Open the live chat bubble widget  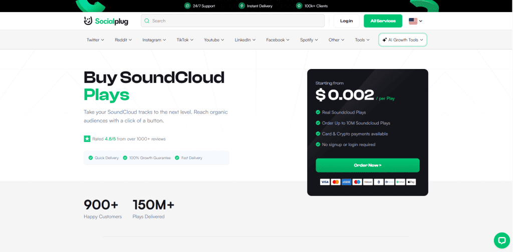(501, 240)
